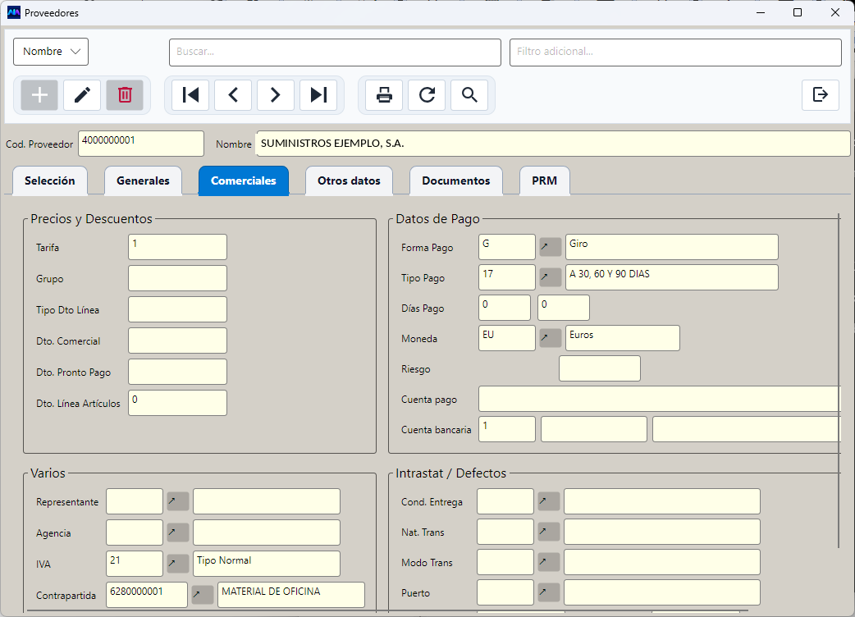Click the Riesgo field

600,368
